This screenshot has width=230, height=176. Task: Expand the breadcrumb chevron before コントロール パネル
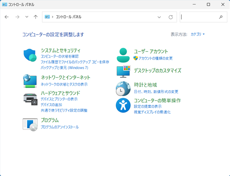52,17
